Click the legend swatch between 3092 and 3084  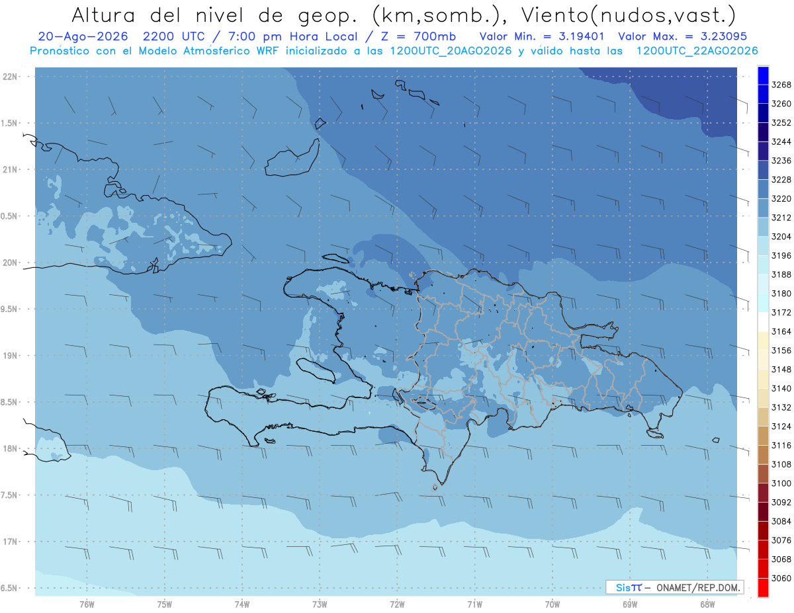point(763,512)
